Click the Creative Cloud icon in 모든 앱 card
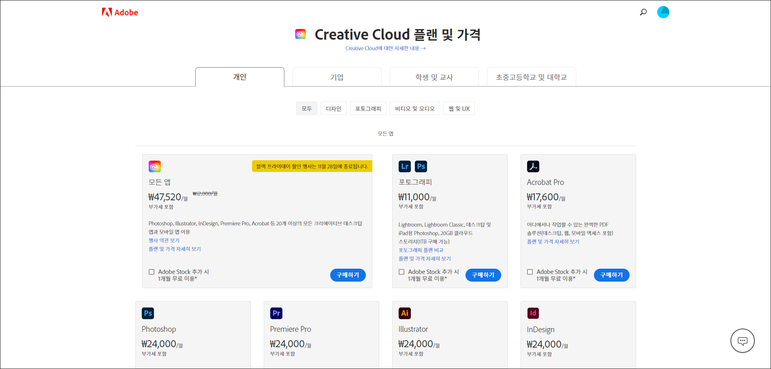The width and height of the screenshot is (771, 369). (x=155, y=166)
